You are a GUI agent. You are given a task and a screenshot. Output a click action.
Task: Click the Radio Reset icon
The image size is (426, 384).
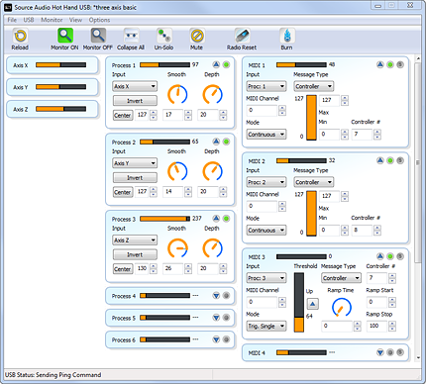click(x=242, y=36)
